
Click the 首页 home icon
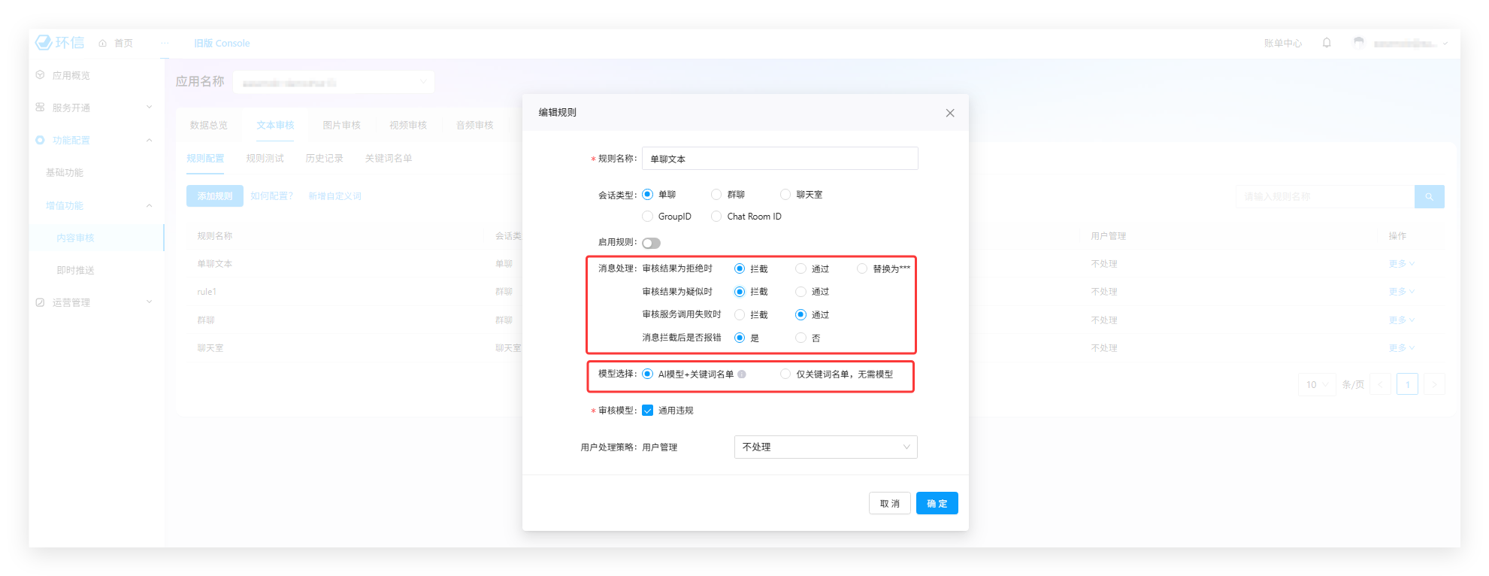(x=103, y=44)
